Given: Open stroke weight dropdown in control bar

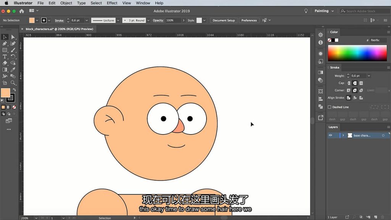Looking at the screenshot, I should [x=87, y=21].
